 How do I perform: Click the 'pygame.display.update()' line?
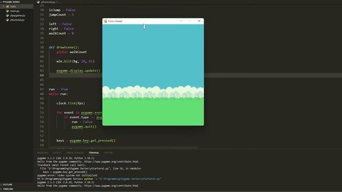point(79,70)
